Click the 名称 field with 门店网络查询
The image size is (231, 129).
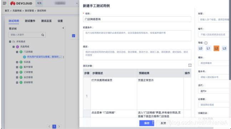[x=137, y=19]
